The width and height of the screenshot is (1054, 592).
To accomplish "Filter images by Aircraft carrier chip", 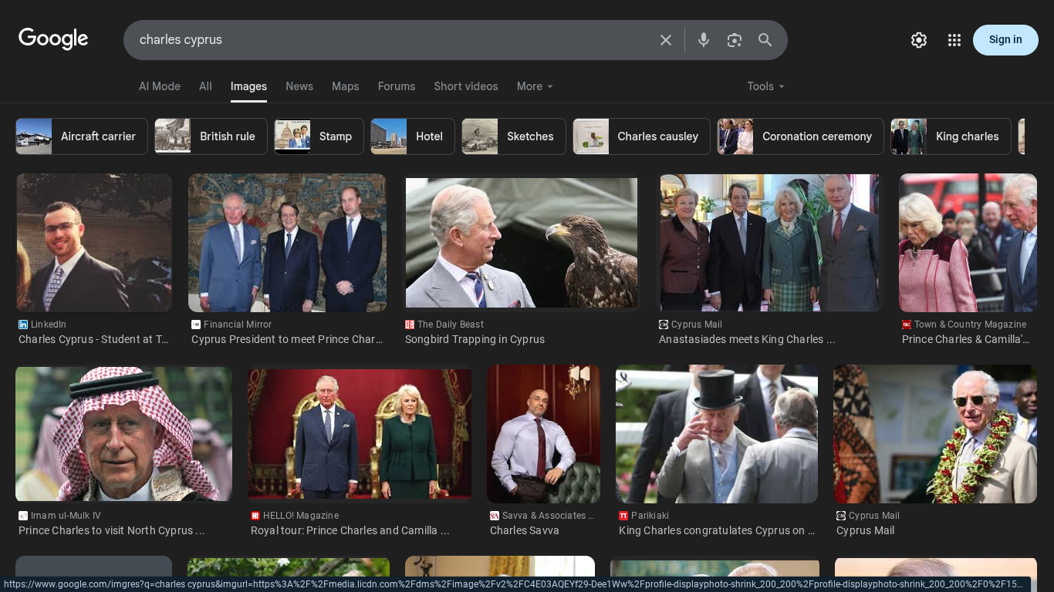I will tap(82, 136).
